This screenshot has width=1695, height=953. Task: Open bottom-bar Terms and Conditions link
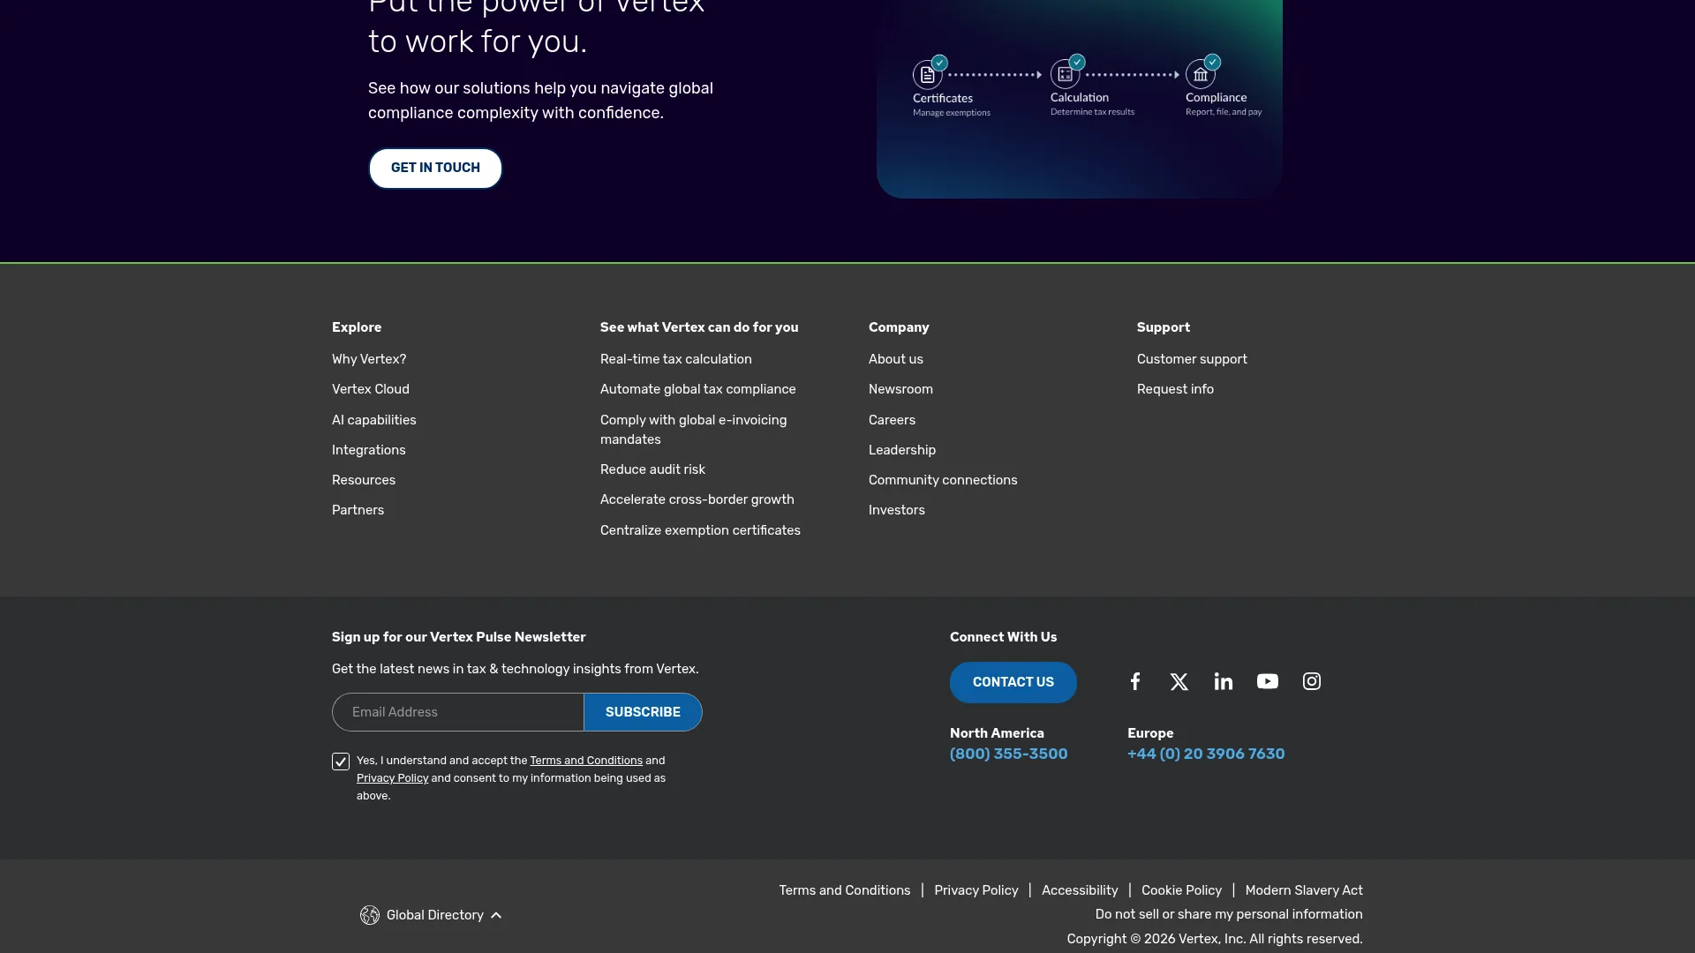pos(845,890)
